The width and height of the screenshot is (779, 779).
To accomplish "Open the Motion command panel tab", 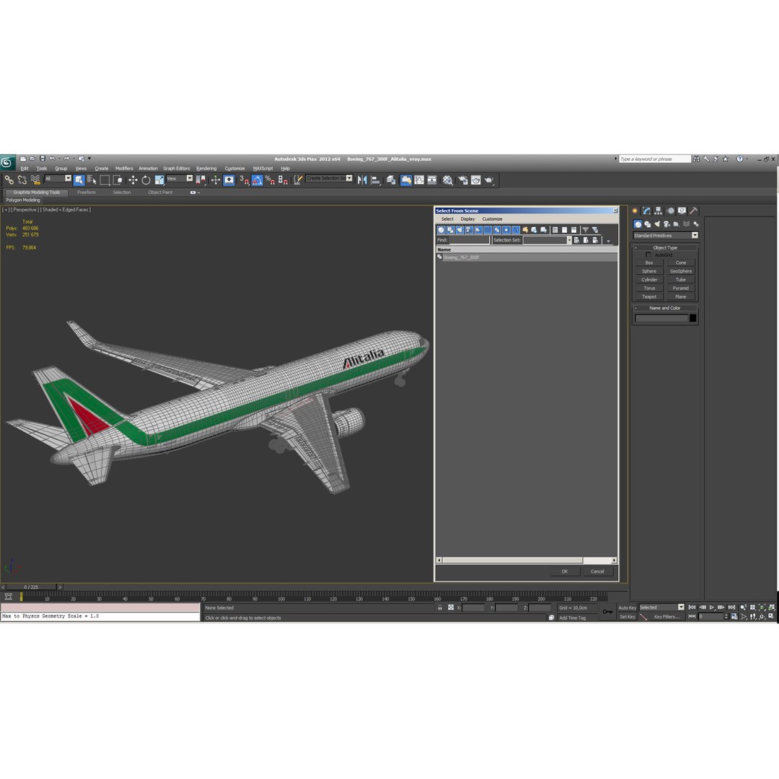I will tap(670, 211).
